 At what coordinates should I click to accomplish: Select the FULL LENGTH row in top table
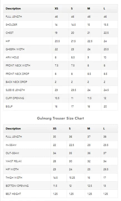(x=60, y=16)
